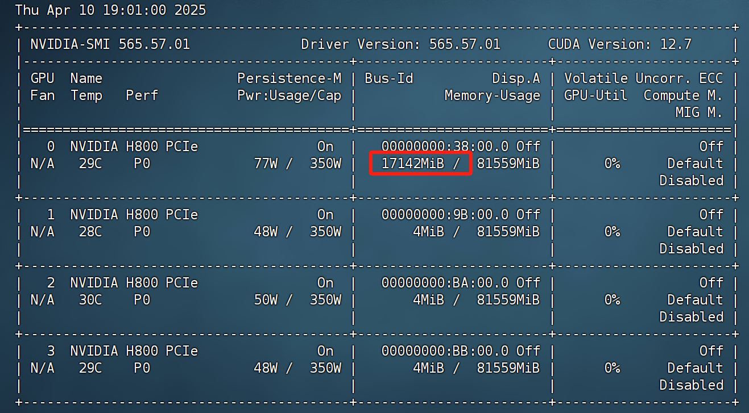Click the Persistence-M column header

point(289,78)
